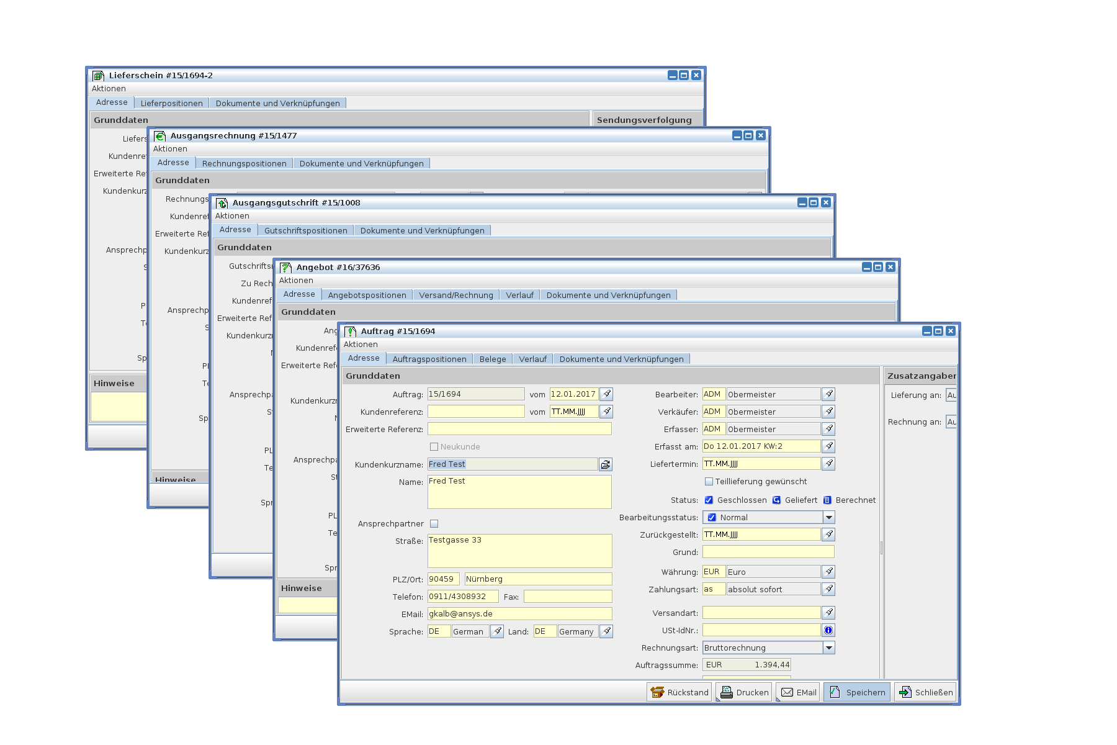Click the picker icon next to Bearbeiter Obermeister
Screen dimensions: 1117x745
828,394
